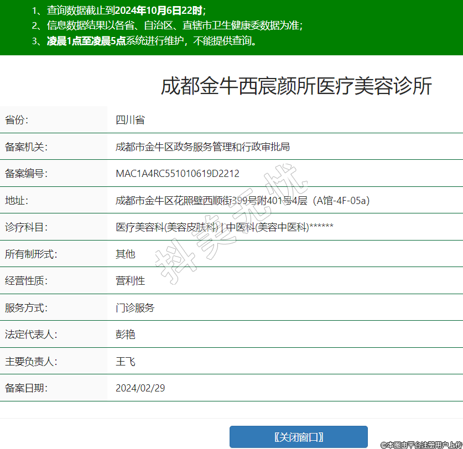The width and height of the screenshot is (463, 449).
Task: Click the filing date 2024/02/29
Action: point(140,388)
